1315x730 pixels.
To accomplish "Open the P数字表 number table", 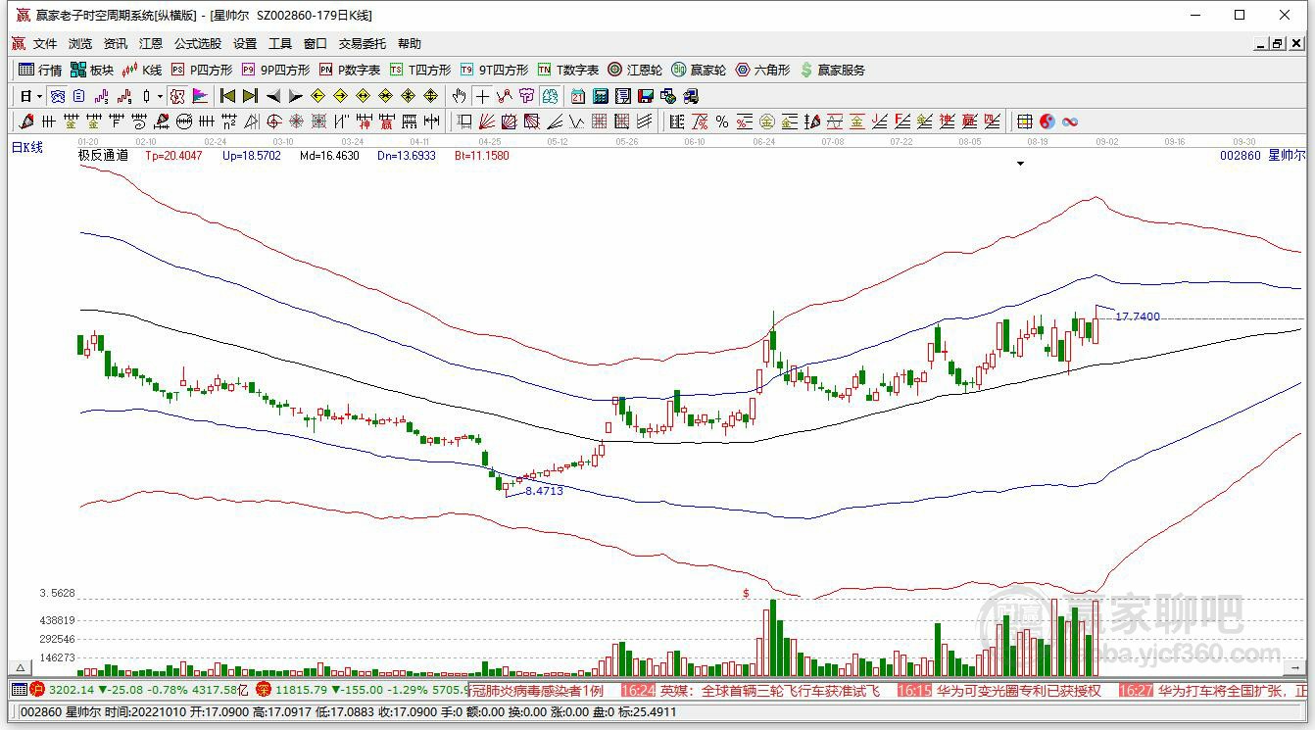I will click(x=350, y=70).
